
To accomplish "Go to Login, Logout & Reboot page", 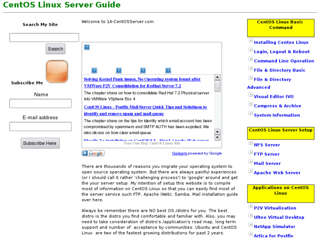I will click(x=282, y=52).
